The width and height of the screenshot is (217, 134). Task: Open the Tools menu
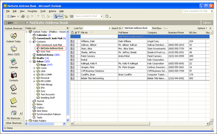point(43,11)
